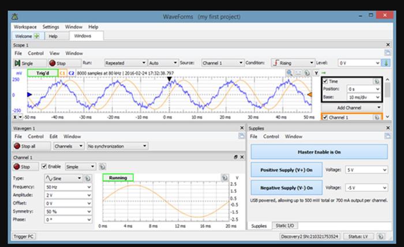Open the No synchronization dropdown
This screenshot has width=404, height=247.
click(117, 146)
